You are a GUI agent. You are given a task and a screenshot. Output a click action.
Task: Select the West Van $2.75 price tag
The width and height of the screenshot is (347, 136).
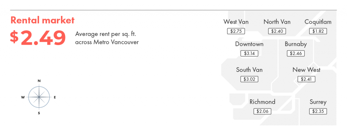(236, 31)
